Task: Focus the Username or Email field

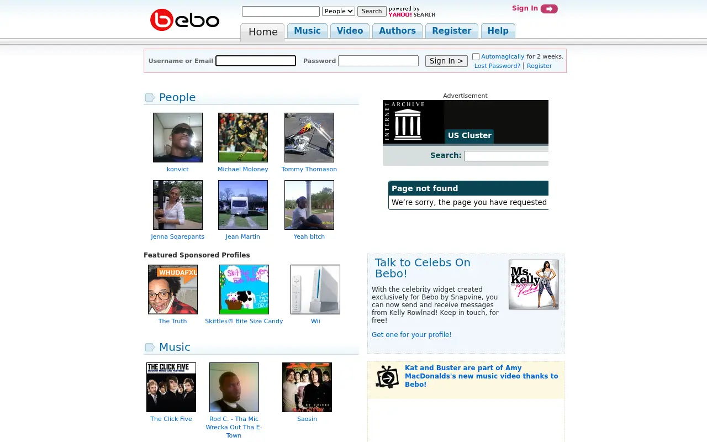Action: tap(256, 61)
